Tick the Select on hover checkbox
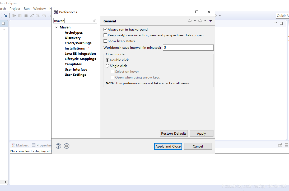Viewport: 289px width, 191px height. pos(113,71)
